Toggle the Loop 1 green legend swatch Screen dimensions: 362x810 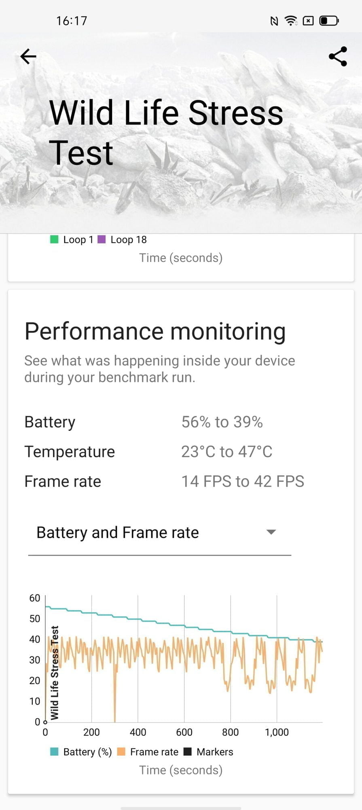(x=54, y=239)
